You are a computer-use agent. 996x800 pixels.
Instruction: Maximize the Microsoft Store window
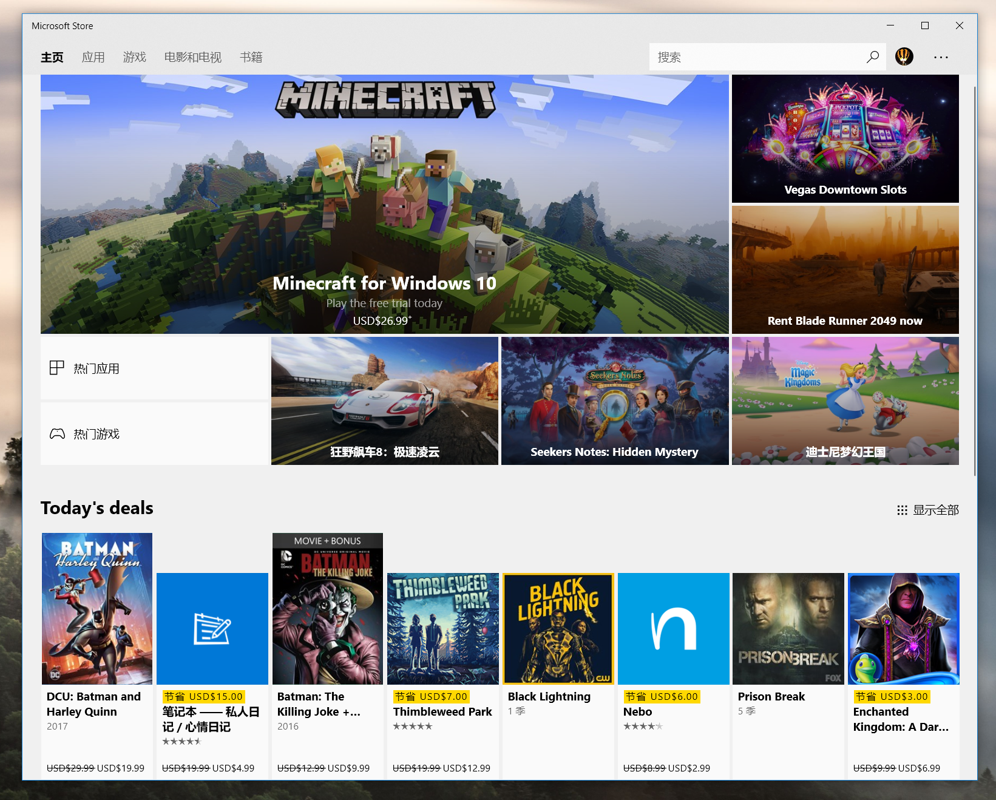coord(925,25)
